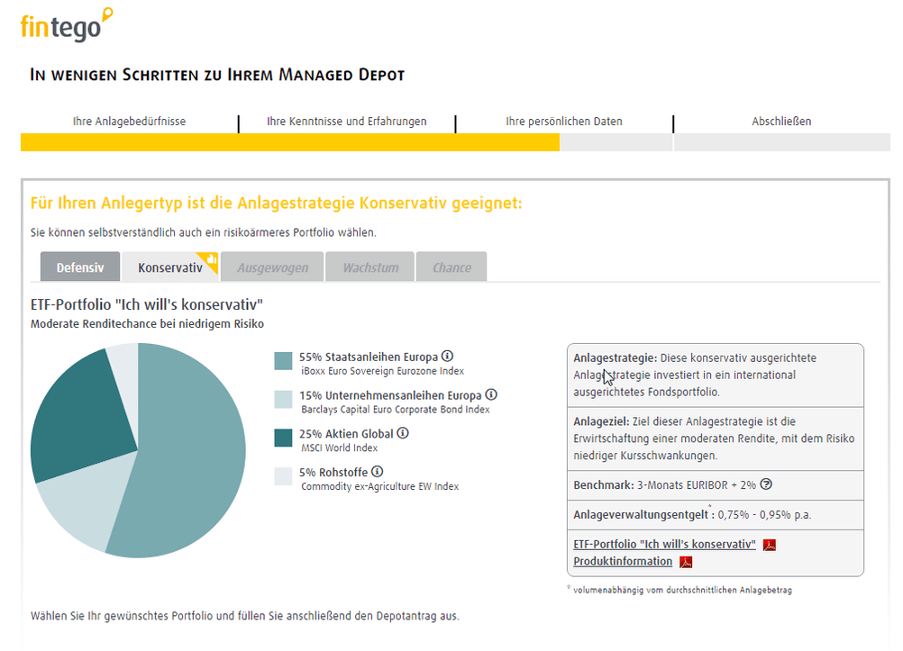Open the ETF-Portfolio "Ich will's konservativ" link
903x651 pixels.
tap(664, 545)
